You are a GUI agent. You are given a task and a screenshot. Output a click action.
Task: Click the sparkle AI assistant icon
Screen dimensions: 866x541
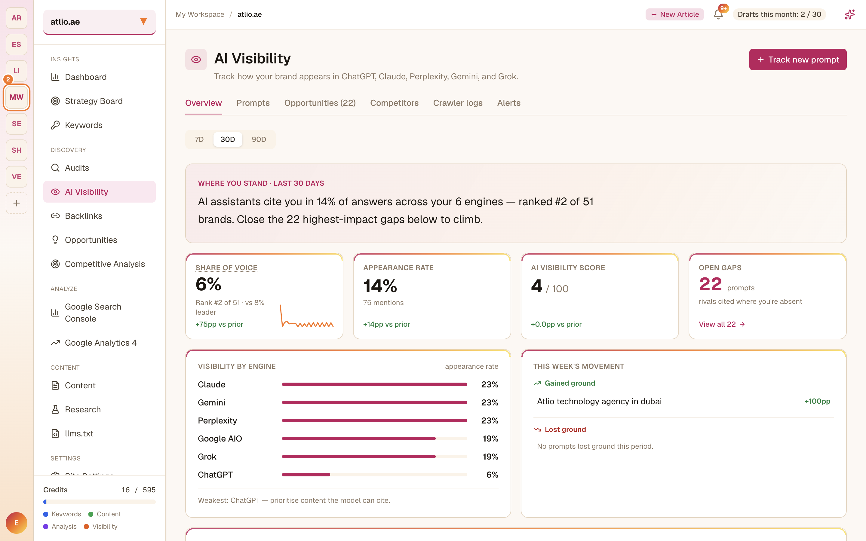tap(849, 14)
